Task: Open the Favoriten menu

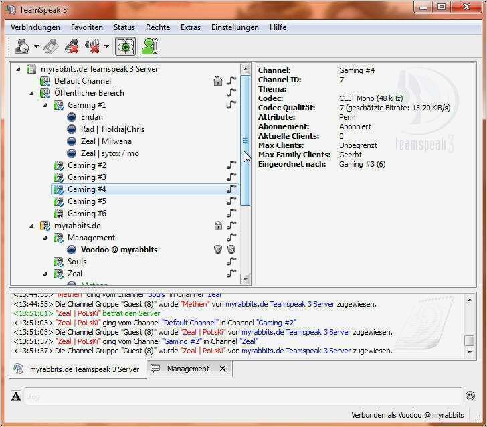Action: pos(87,27)
